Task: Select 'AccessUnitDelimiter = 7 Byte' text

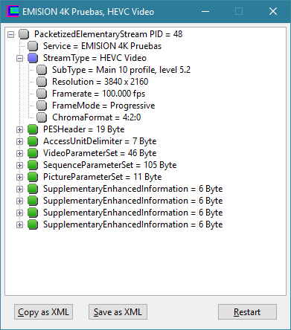Action: [100, 141]
